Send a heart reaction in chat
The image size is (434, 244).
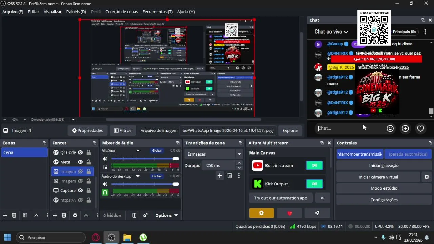tap(421, 128)
